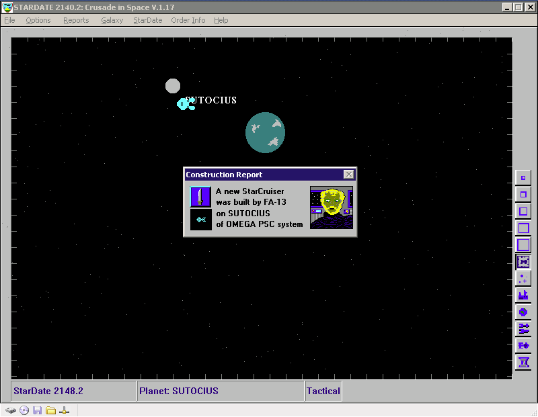
Task: Click the green planet globe icon
Action: 523,312
